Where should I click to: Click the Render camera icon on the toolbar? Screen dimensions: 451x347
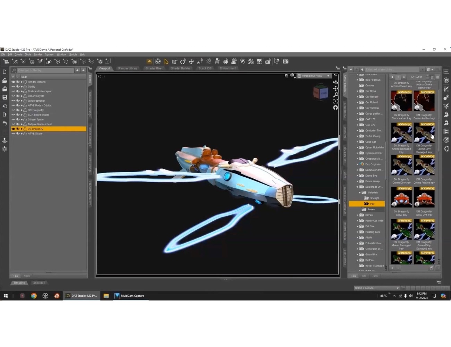285,61
